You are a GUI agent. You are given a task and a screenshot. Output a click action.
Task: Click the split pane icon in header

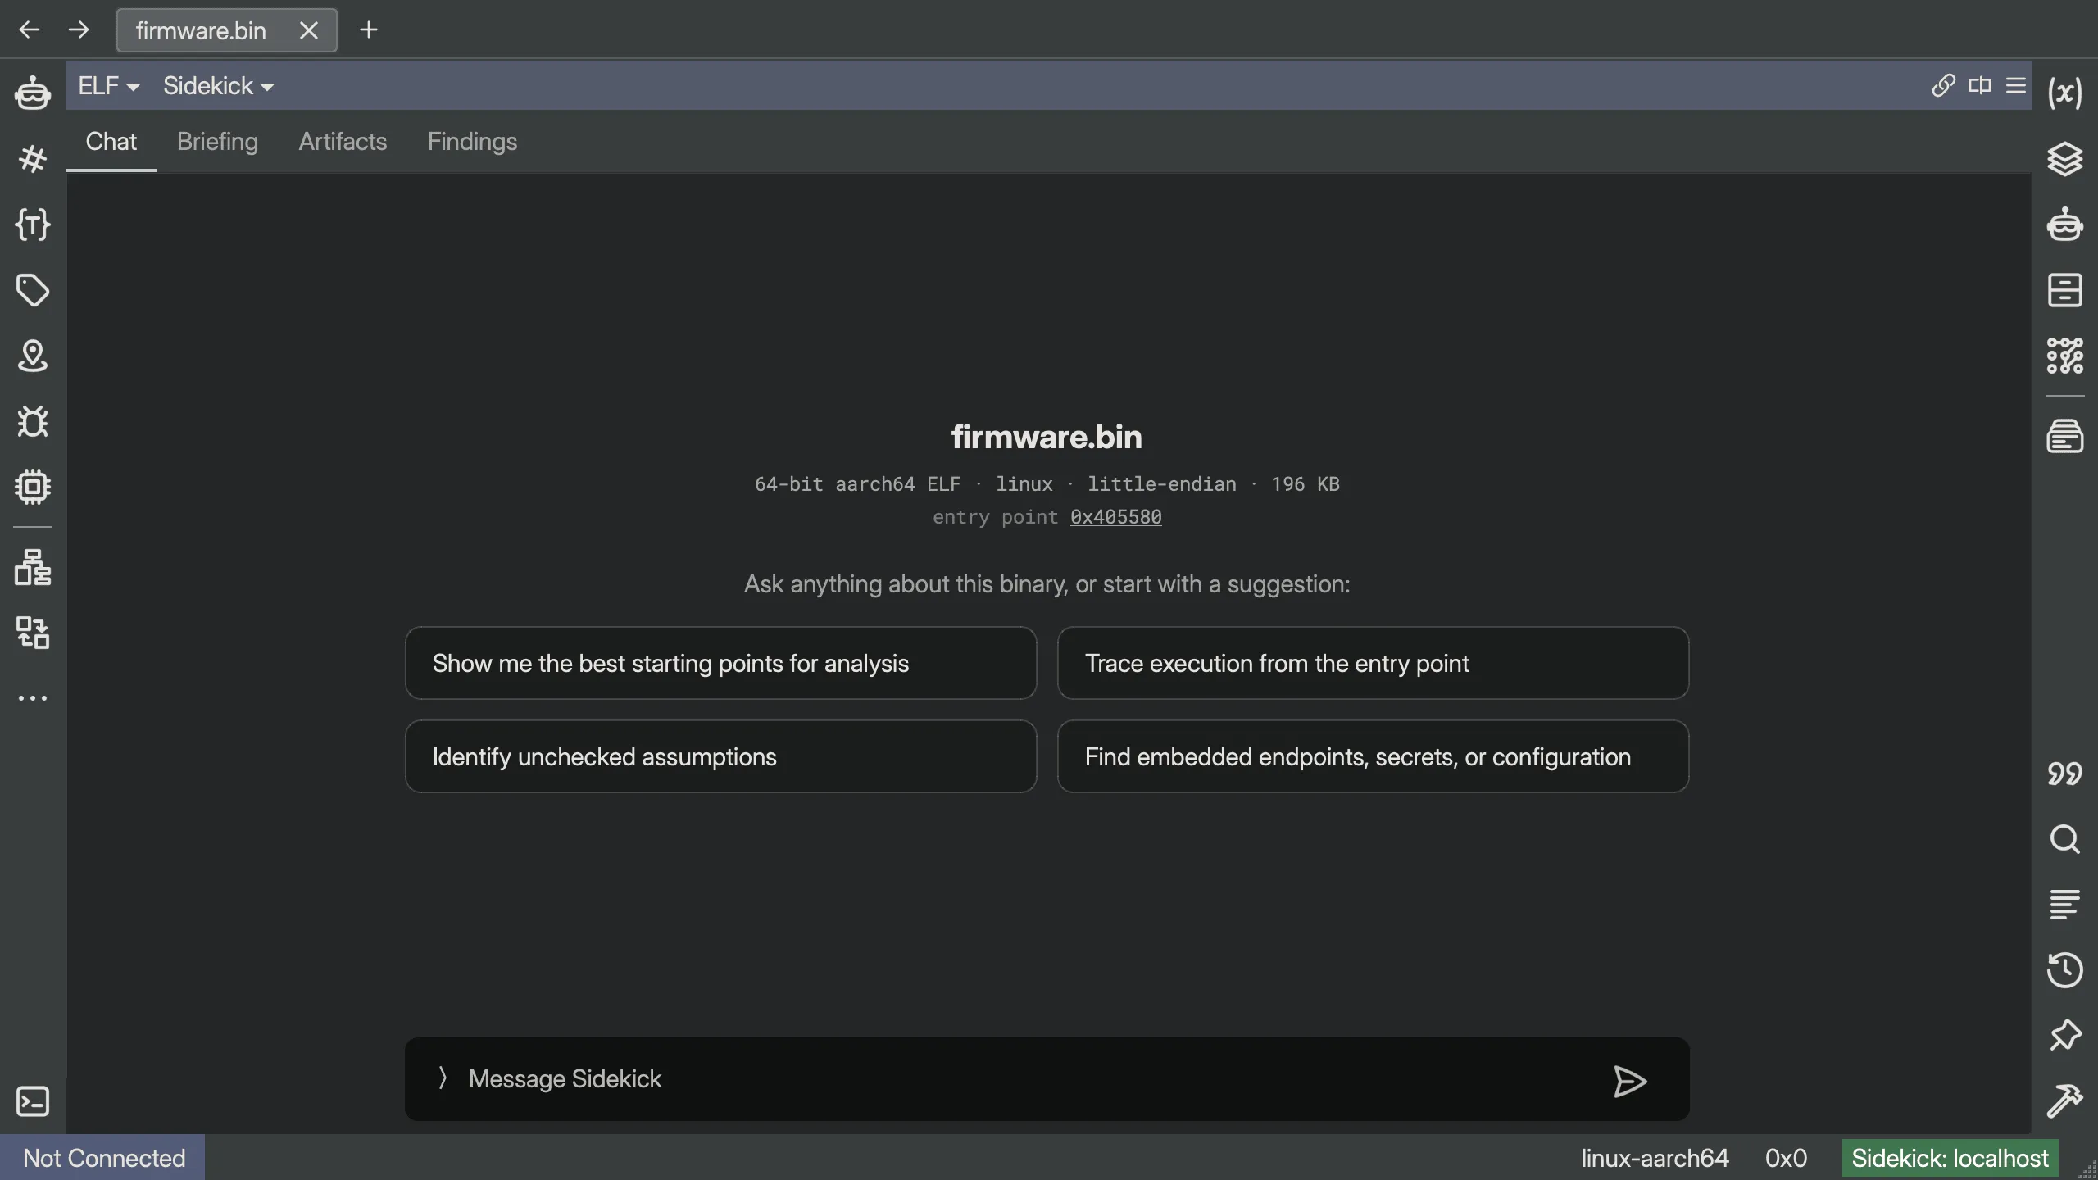1980,85
